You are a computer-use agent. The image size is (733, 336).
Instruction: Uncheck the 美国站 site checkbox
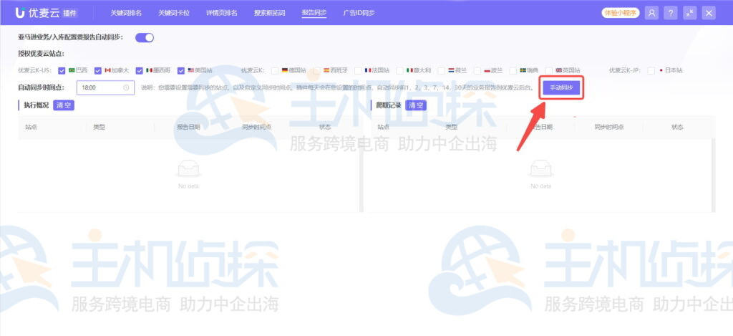point(181,71)
